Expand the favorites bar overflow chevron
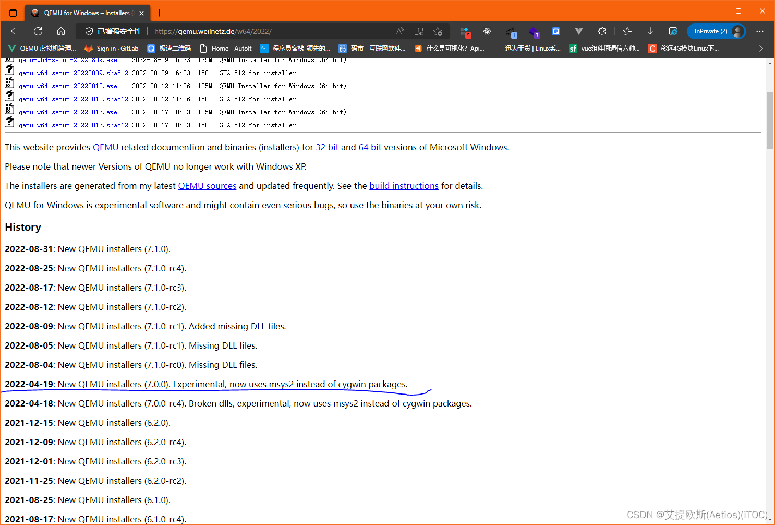This screenshot has width=775, height=525. [761, 49]
